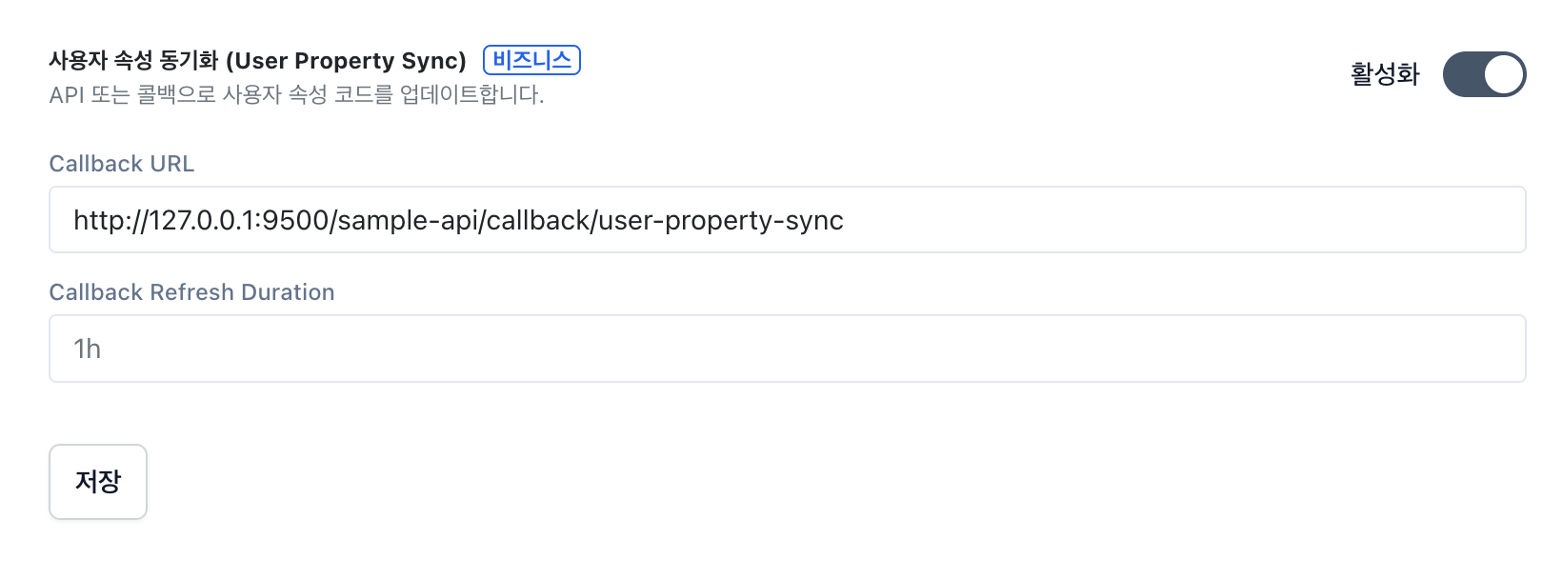
Task: Click the user-property-sync end of the URL
Action: (721, 221)
